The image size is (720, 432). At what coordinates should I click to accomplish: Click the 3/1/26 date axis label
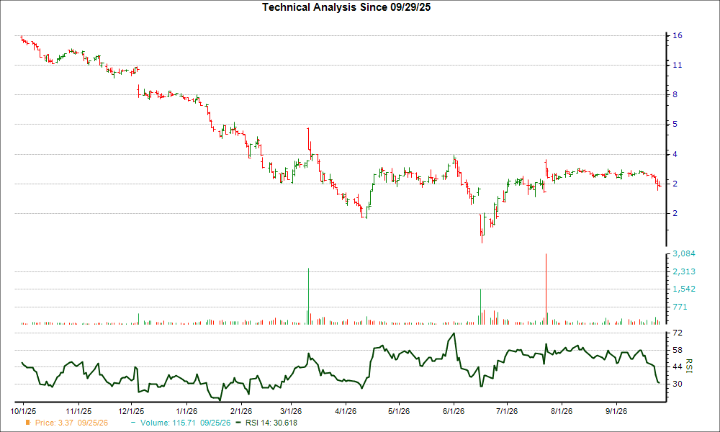tap(291, 411)
